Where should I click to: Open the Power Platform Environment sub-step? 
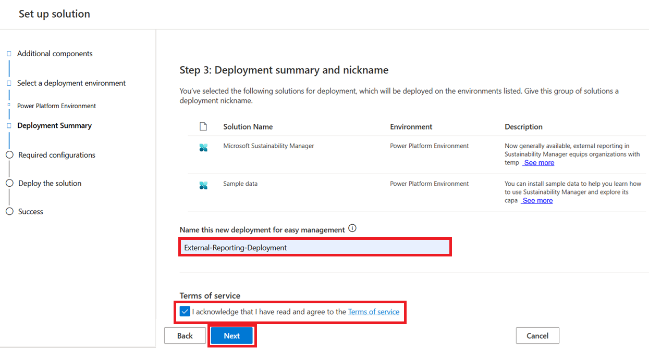(56, 106)
